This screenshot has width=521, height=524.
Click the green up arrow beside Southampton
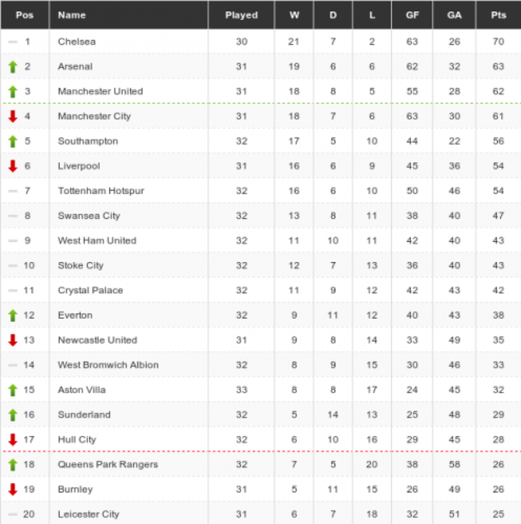[12, 142]
